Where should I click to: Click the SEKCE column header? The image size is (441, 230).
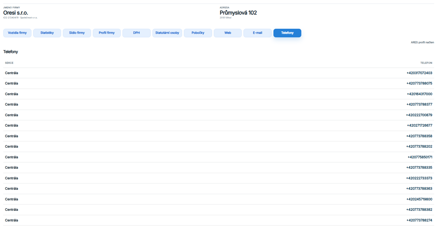click(9, 63)
